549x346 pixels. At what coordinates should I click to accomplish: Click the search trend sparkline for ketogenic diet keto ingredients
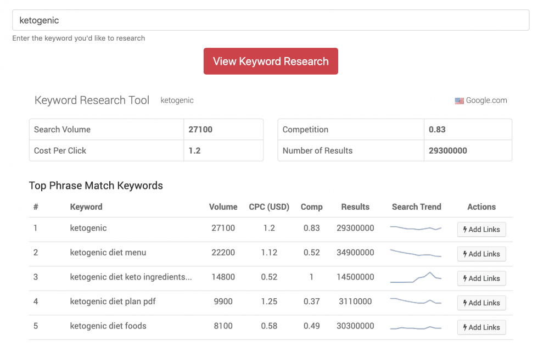[x=416, y=277]
